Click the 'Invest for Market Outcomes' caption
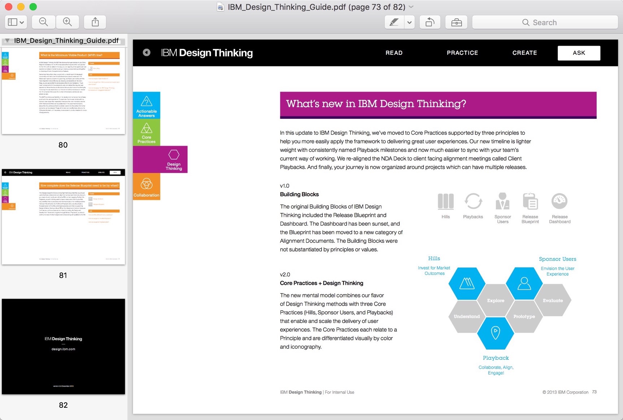 434,271
